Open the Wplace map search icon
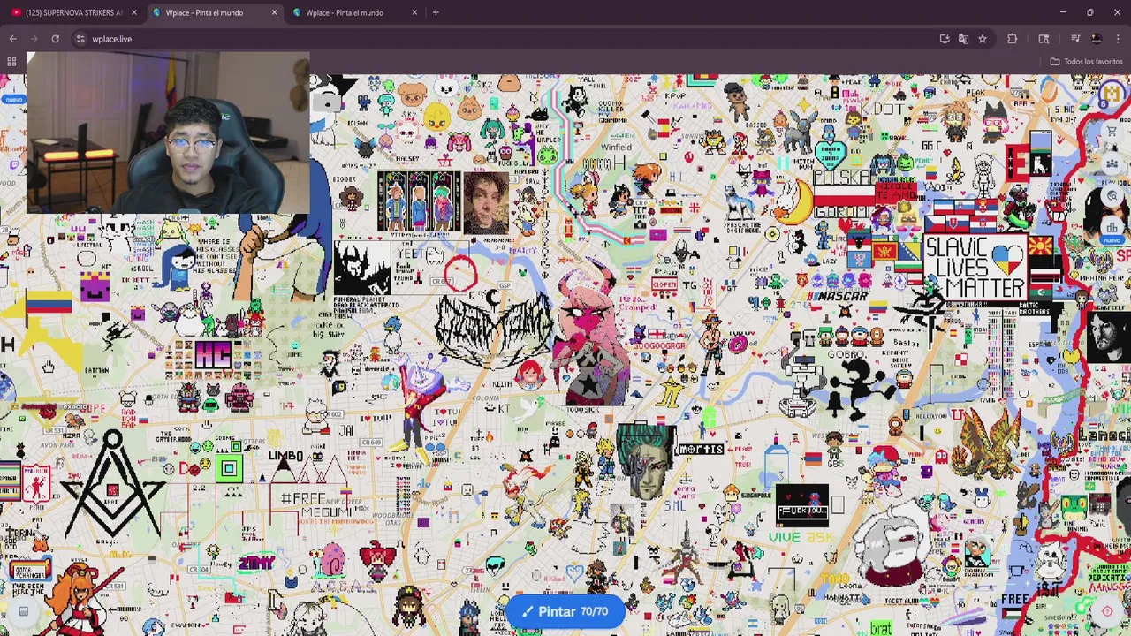 1112,196
